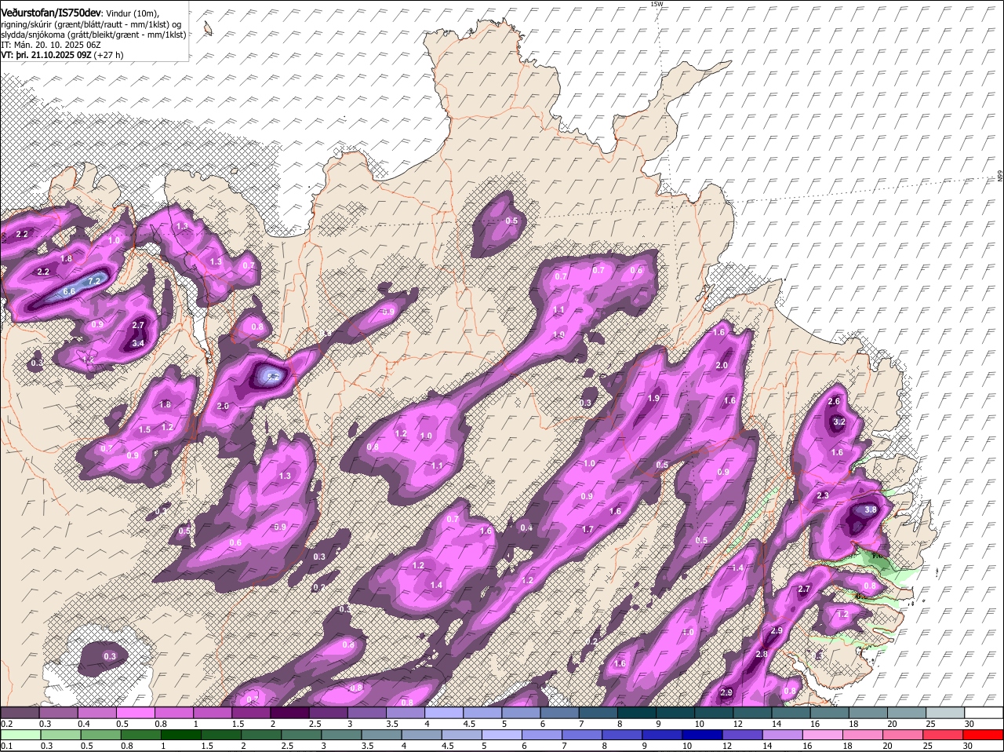The width and height of the screenshot is (1004, 752).
Task: Click the lower legend's grey-blue 3.5 swatch
Action: [x=382, y=735]
